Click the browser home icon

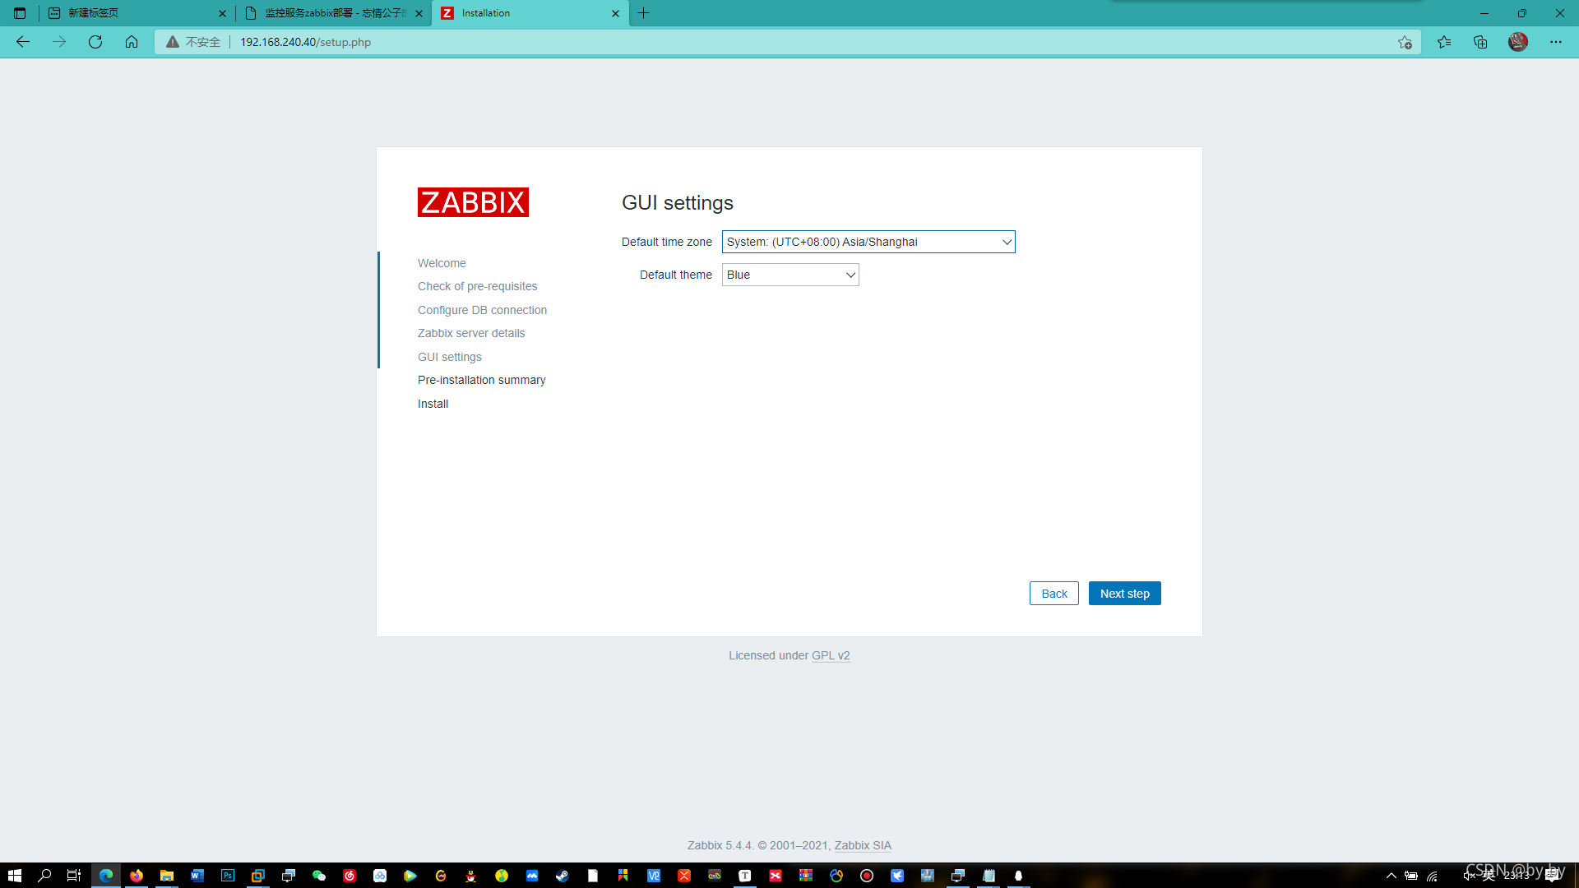132,42
